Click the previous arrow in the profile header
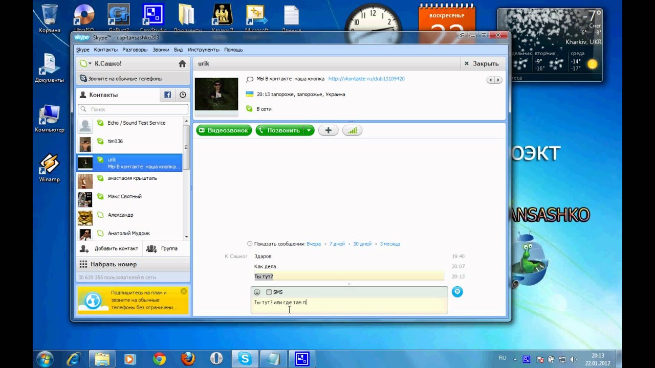 (491, 80)
